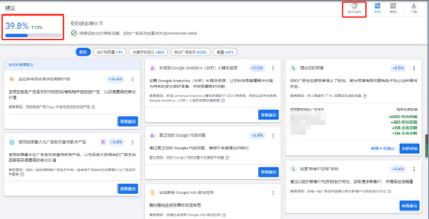429x219 pixels.
Task: Click 查看建议 on Google Analytics 4 card
Action: click(x=269, y=115)
